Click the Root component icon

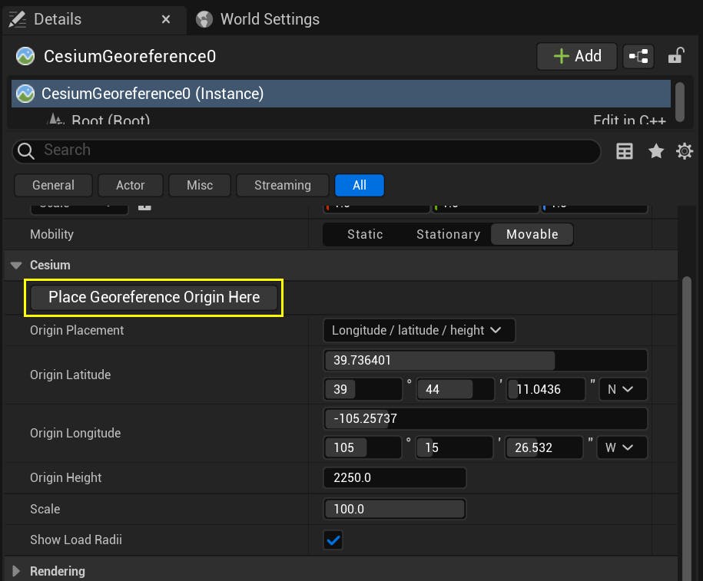[56, 120]
